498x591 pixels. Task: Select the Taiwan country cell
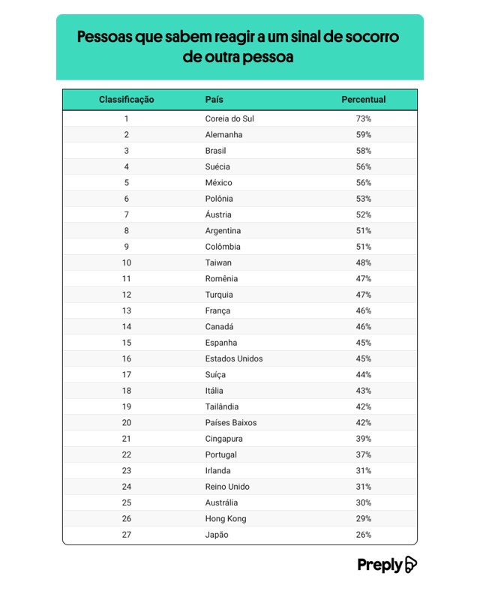[x=218, y=262]
